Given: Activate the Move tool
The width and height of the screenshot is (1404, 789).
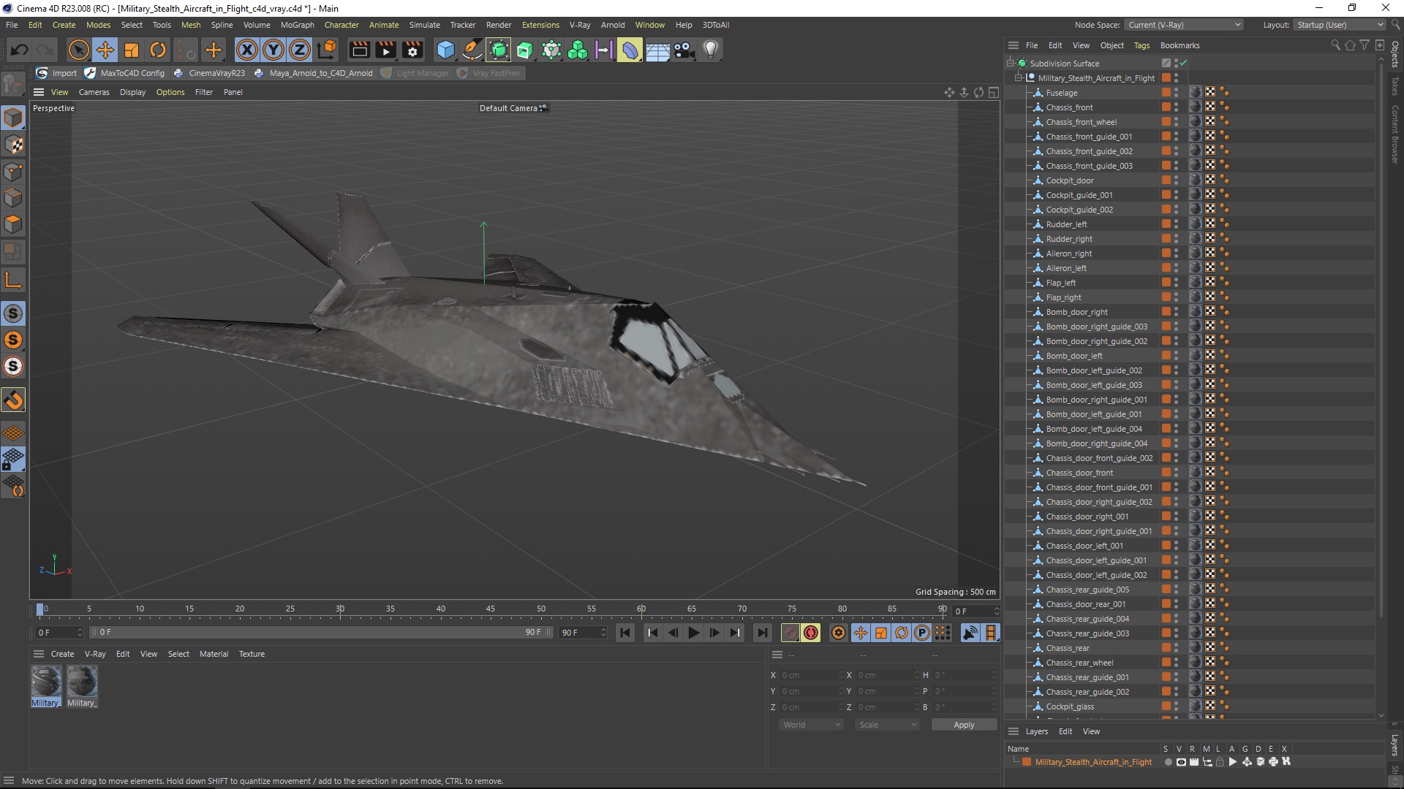Looking at the screenshot, I should click(105, 50).
